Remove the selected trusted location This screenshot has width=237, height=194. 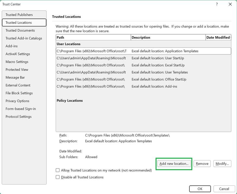click(x=202, y=163)
